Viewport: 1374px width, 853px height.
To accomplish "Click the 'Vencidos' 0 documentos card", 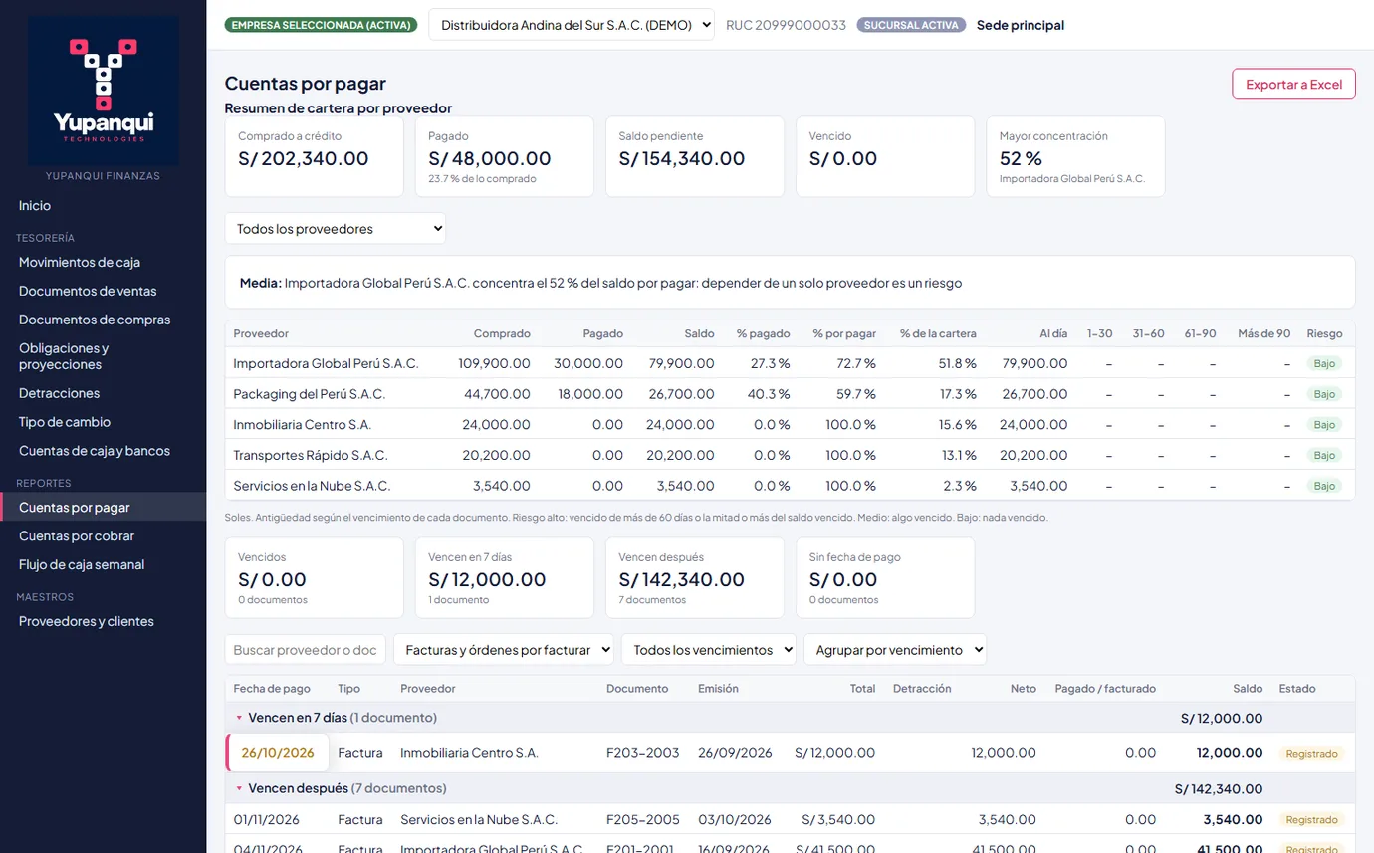I will click(x=315, y=578).
